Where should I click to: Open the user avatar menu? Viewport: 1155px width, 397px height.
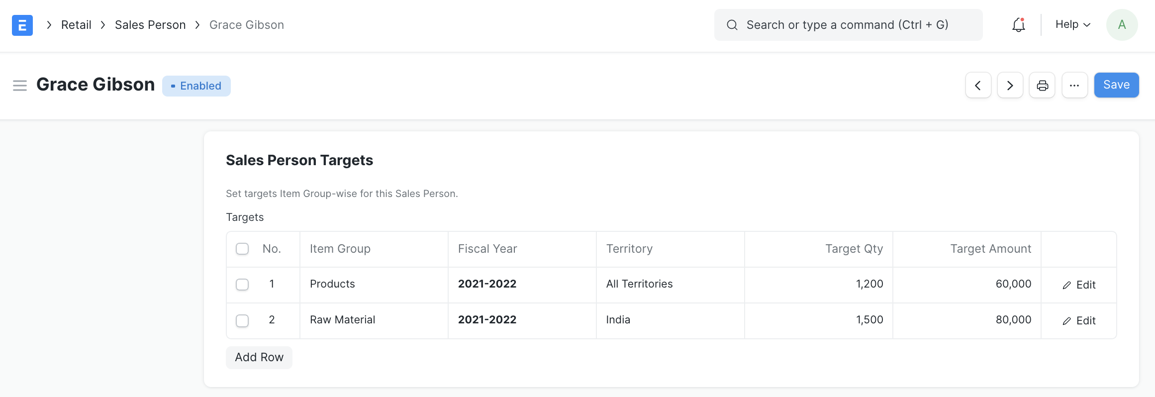point(1122,24)
